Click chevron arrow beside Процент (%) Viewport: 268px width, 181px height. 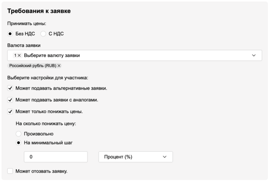pos(164,157)
